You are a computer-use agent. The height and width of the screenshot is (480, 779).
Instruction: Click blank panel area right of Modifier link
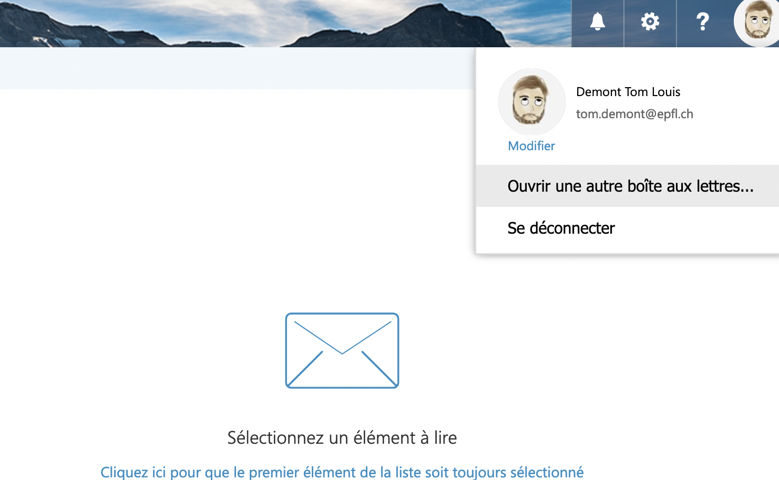pos(657,146)
